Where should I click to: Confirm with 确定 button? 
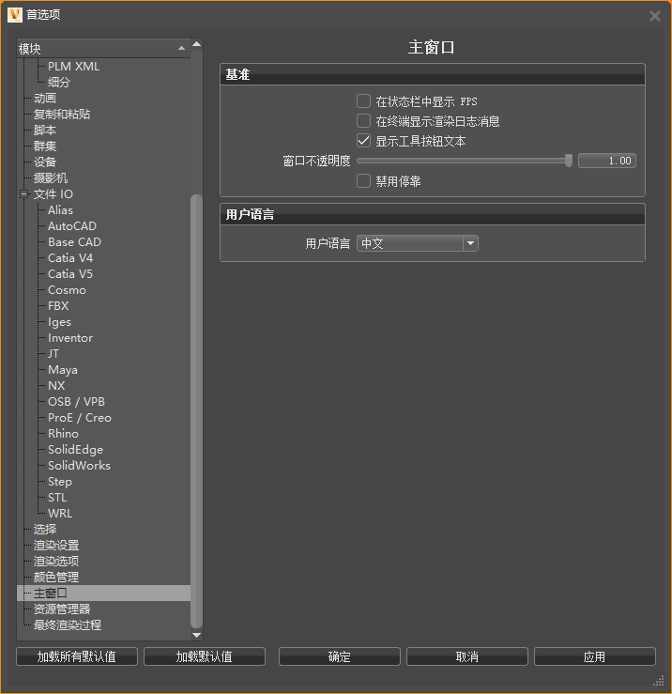point(340,656)
